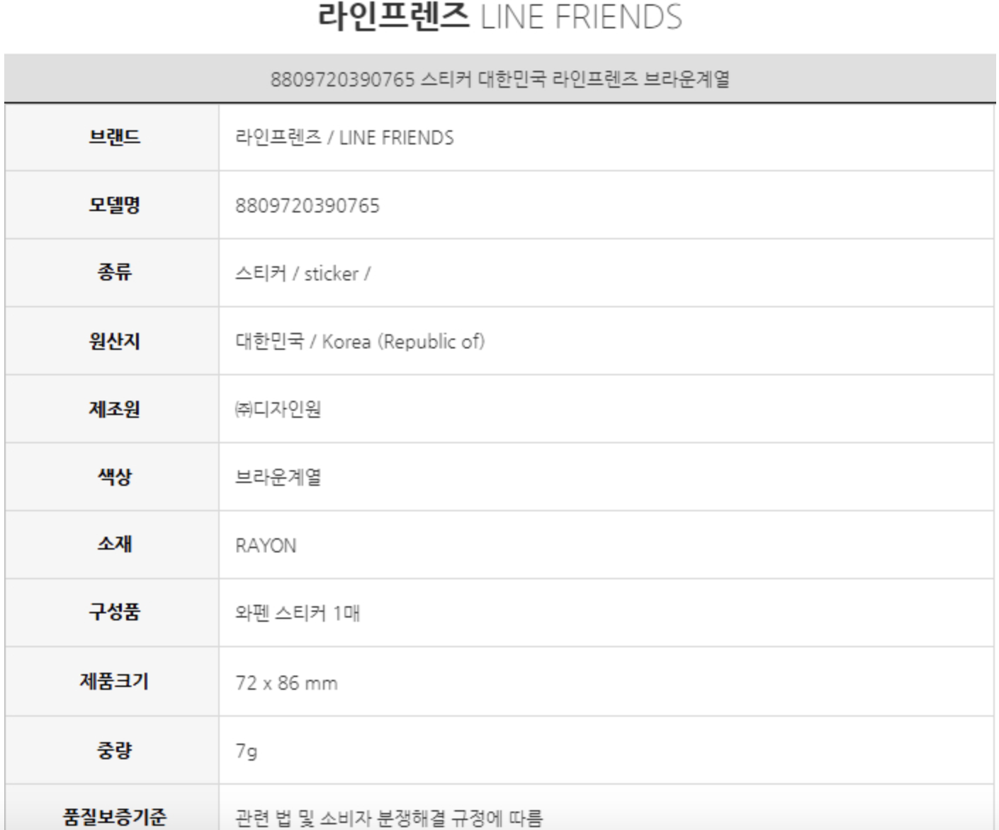Viewport: 999px width, 830px height.
Task: Click the 브랜드 row label
Action: coord(114,137)
